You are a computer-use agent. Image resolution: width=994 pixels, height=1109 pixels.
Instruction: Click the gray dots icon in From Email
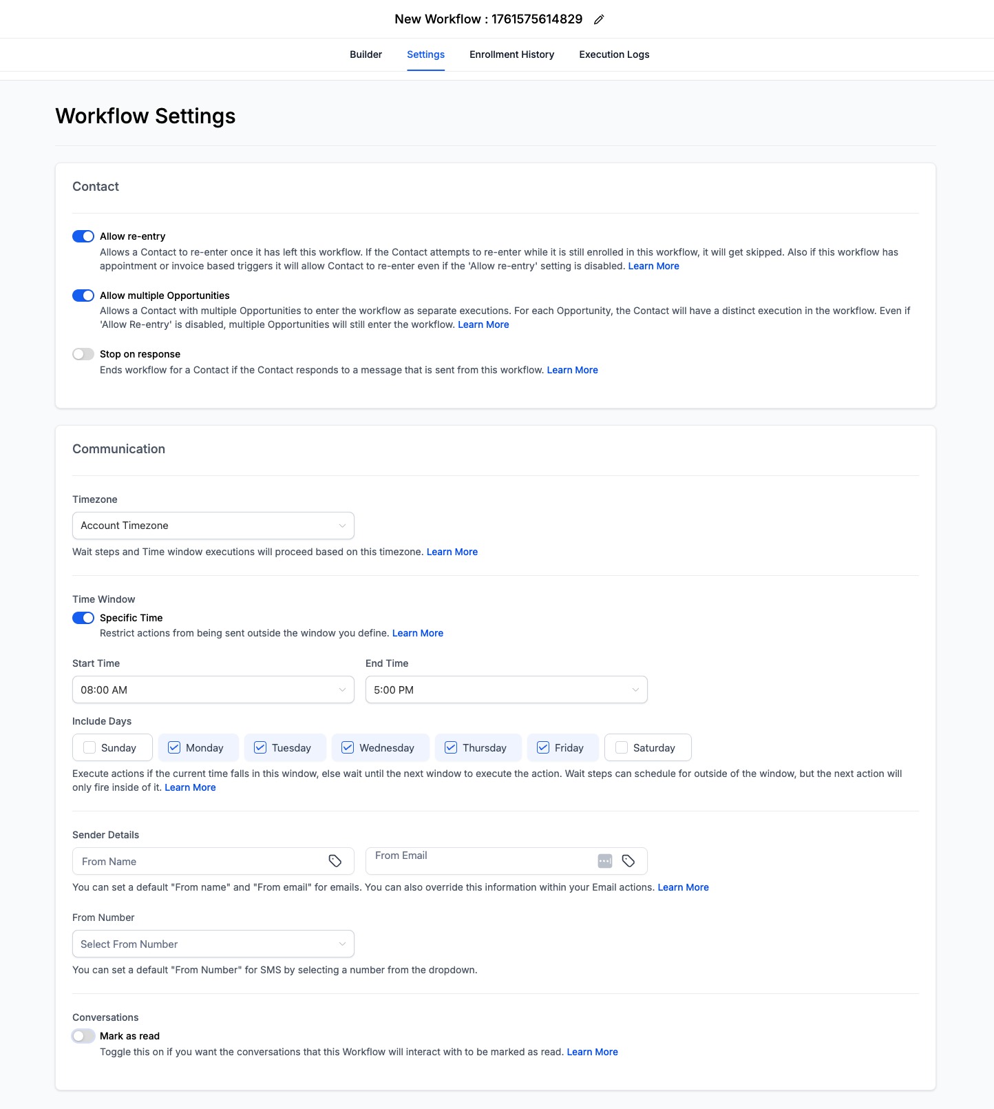pyautogui.click(x=605, y=861)
